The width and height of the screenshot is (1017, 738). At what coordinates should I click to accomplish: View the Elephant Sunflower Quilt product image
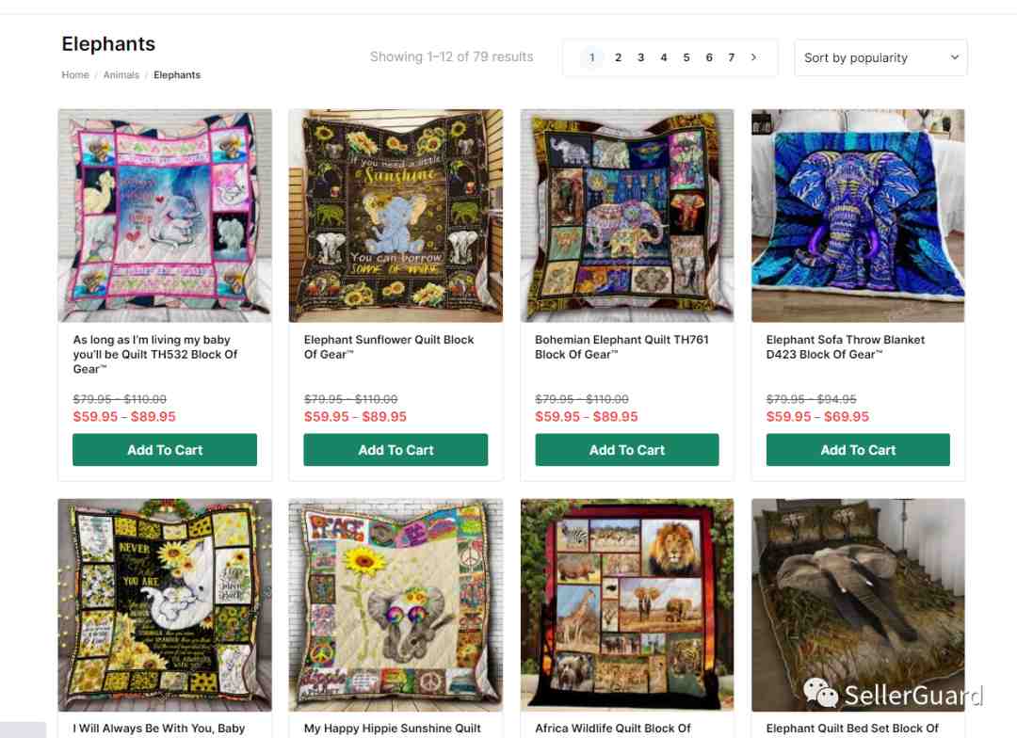point(395,216)
